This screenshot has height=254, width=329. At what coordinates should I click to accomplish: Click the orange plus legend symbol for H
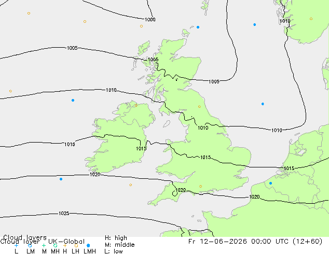point(65,245)
